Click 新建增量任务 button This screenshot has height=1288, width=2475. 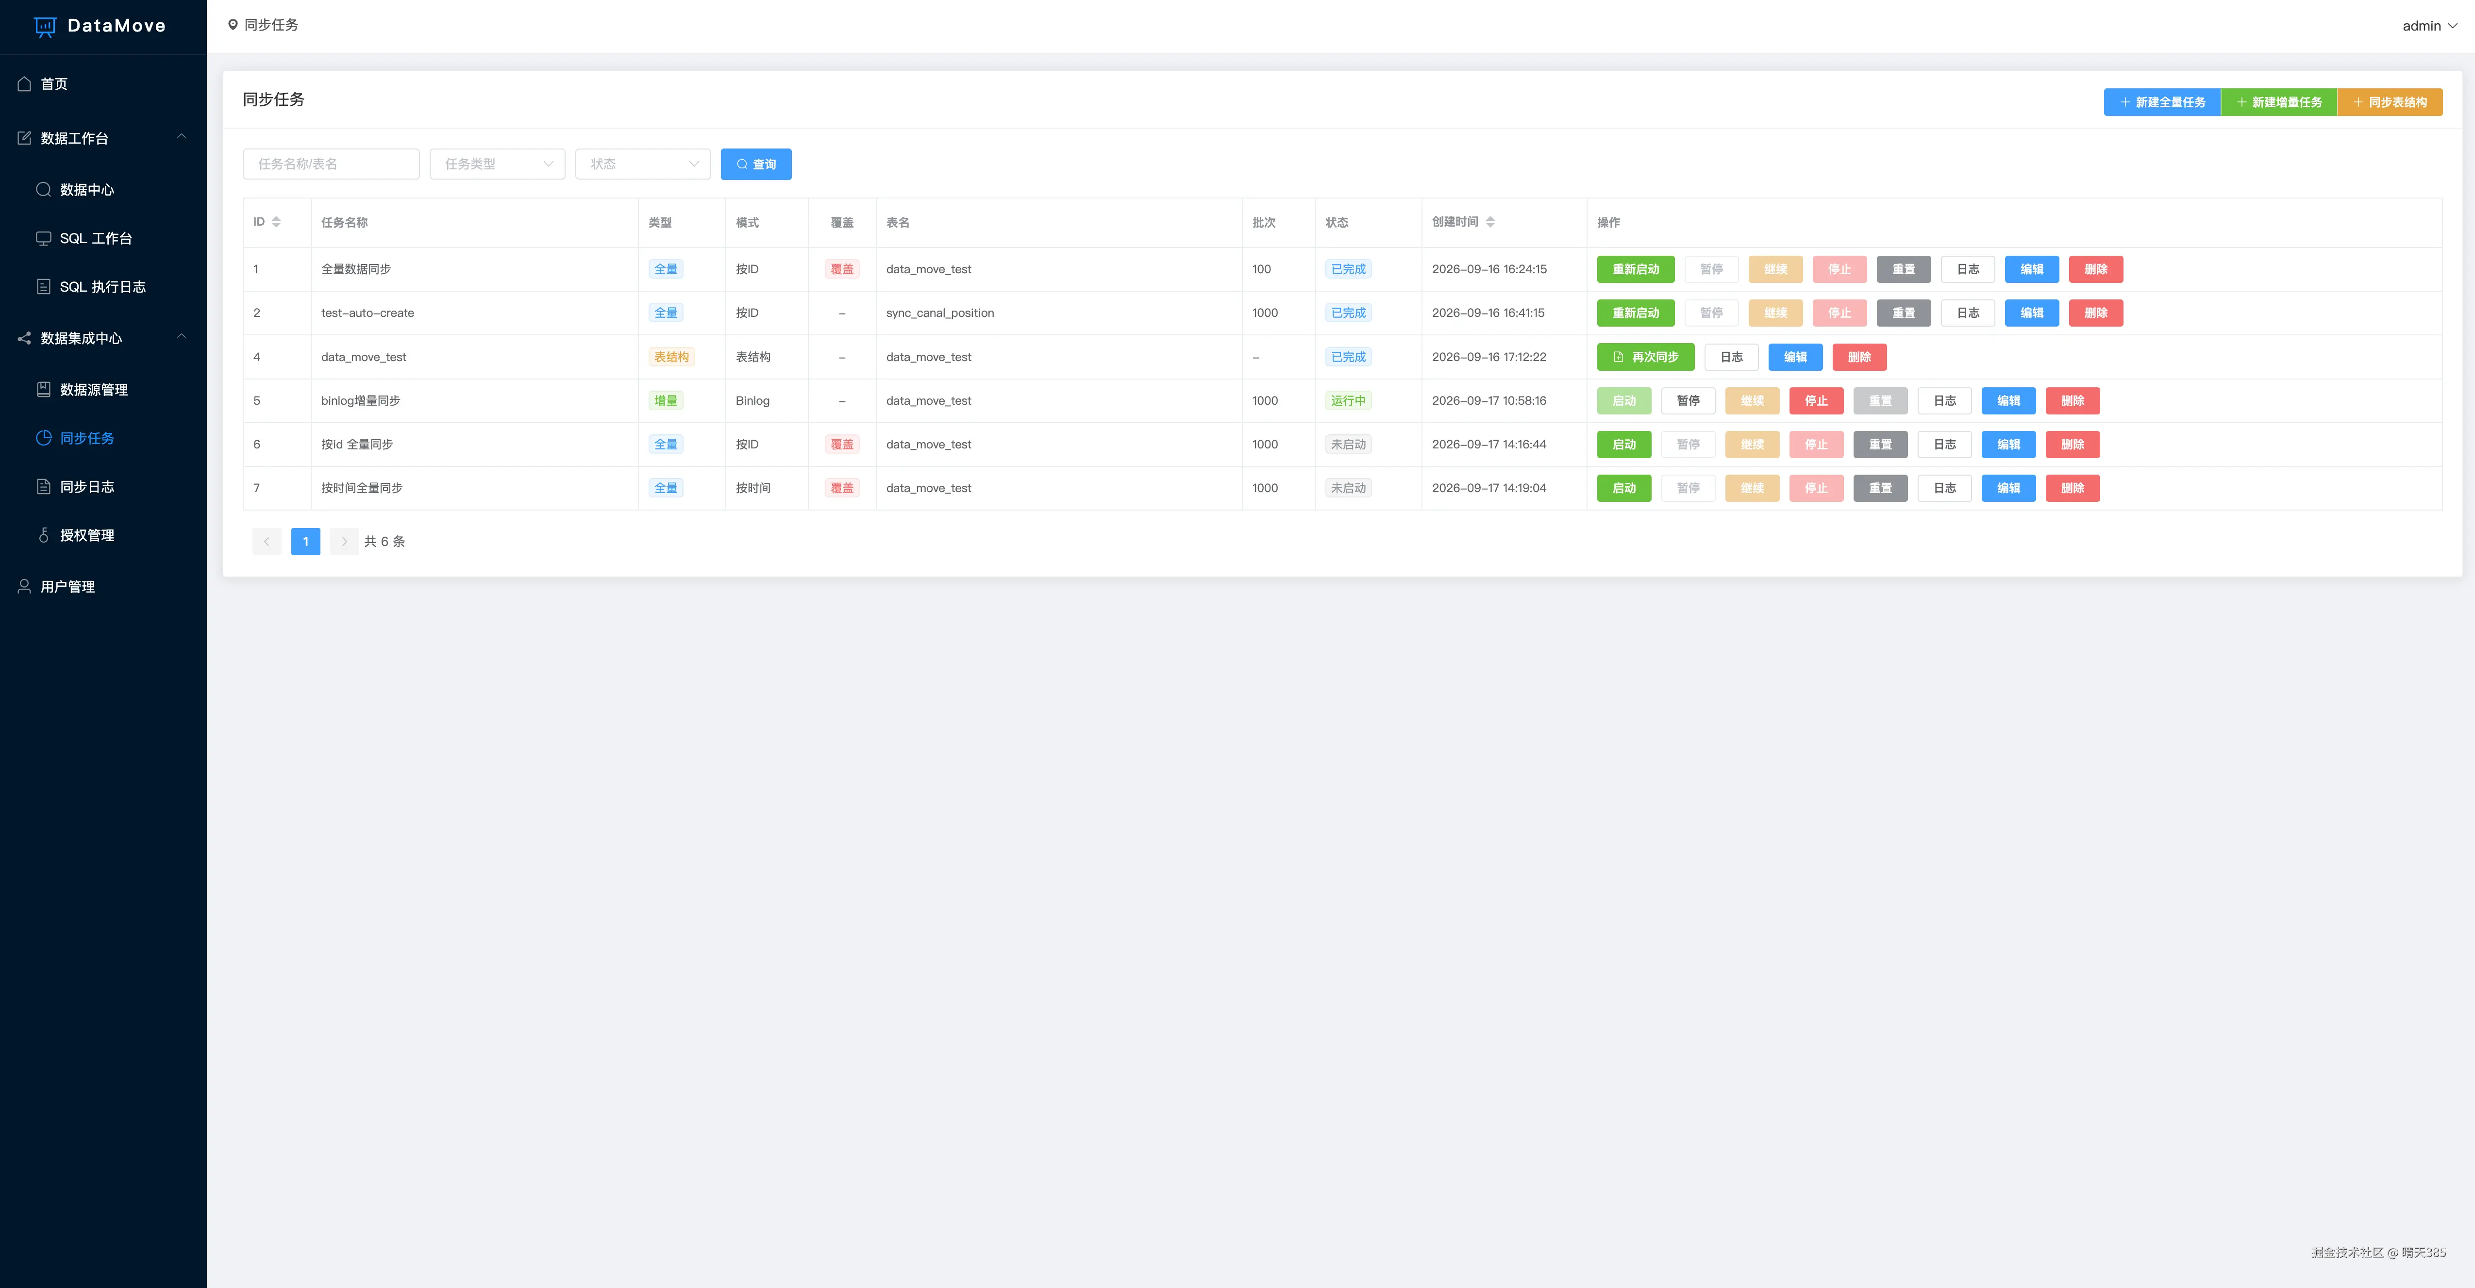pos(2279,103)
